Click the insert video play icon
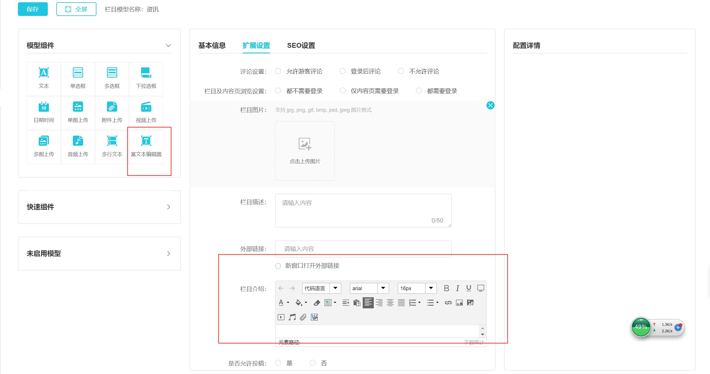The width and height of the screenshot is (710, 374). pyautogui.click(x=281, y=317)
